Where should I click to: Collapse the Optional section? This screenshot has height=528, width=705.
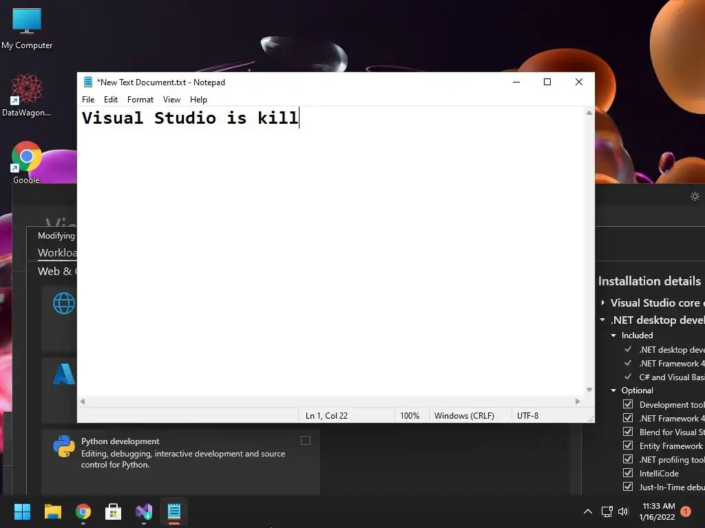(x=613, y=390)
